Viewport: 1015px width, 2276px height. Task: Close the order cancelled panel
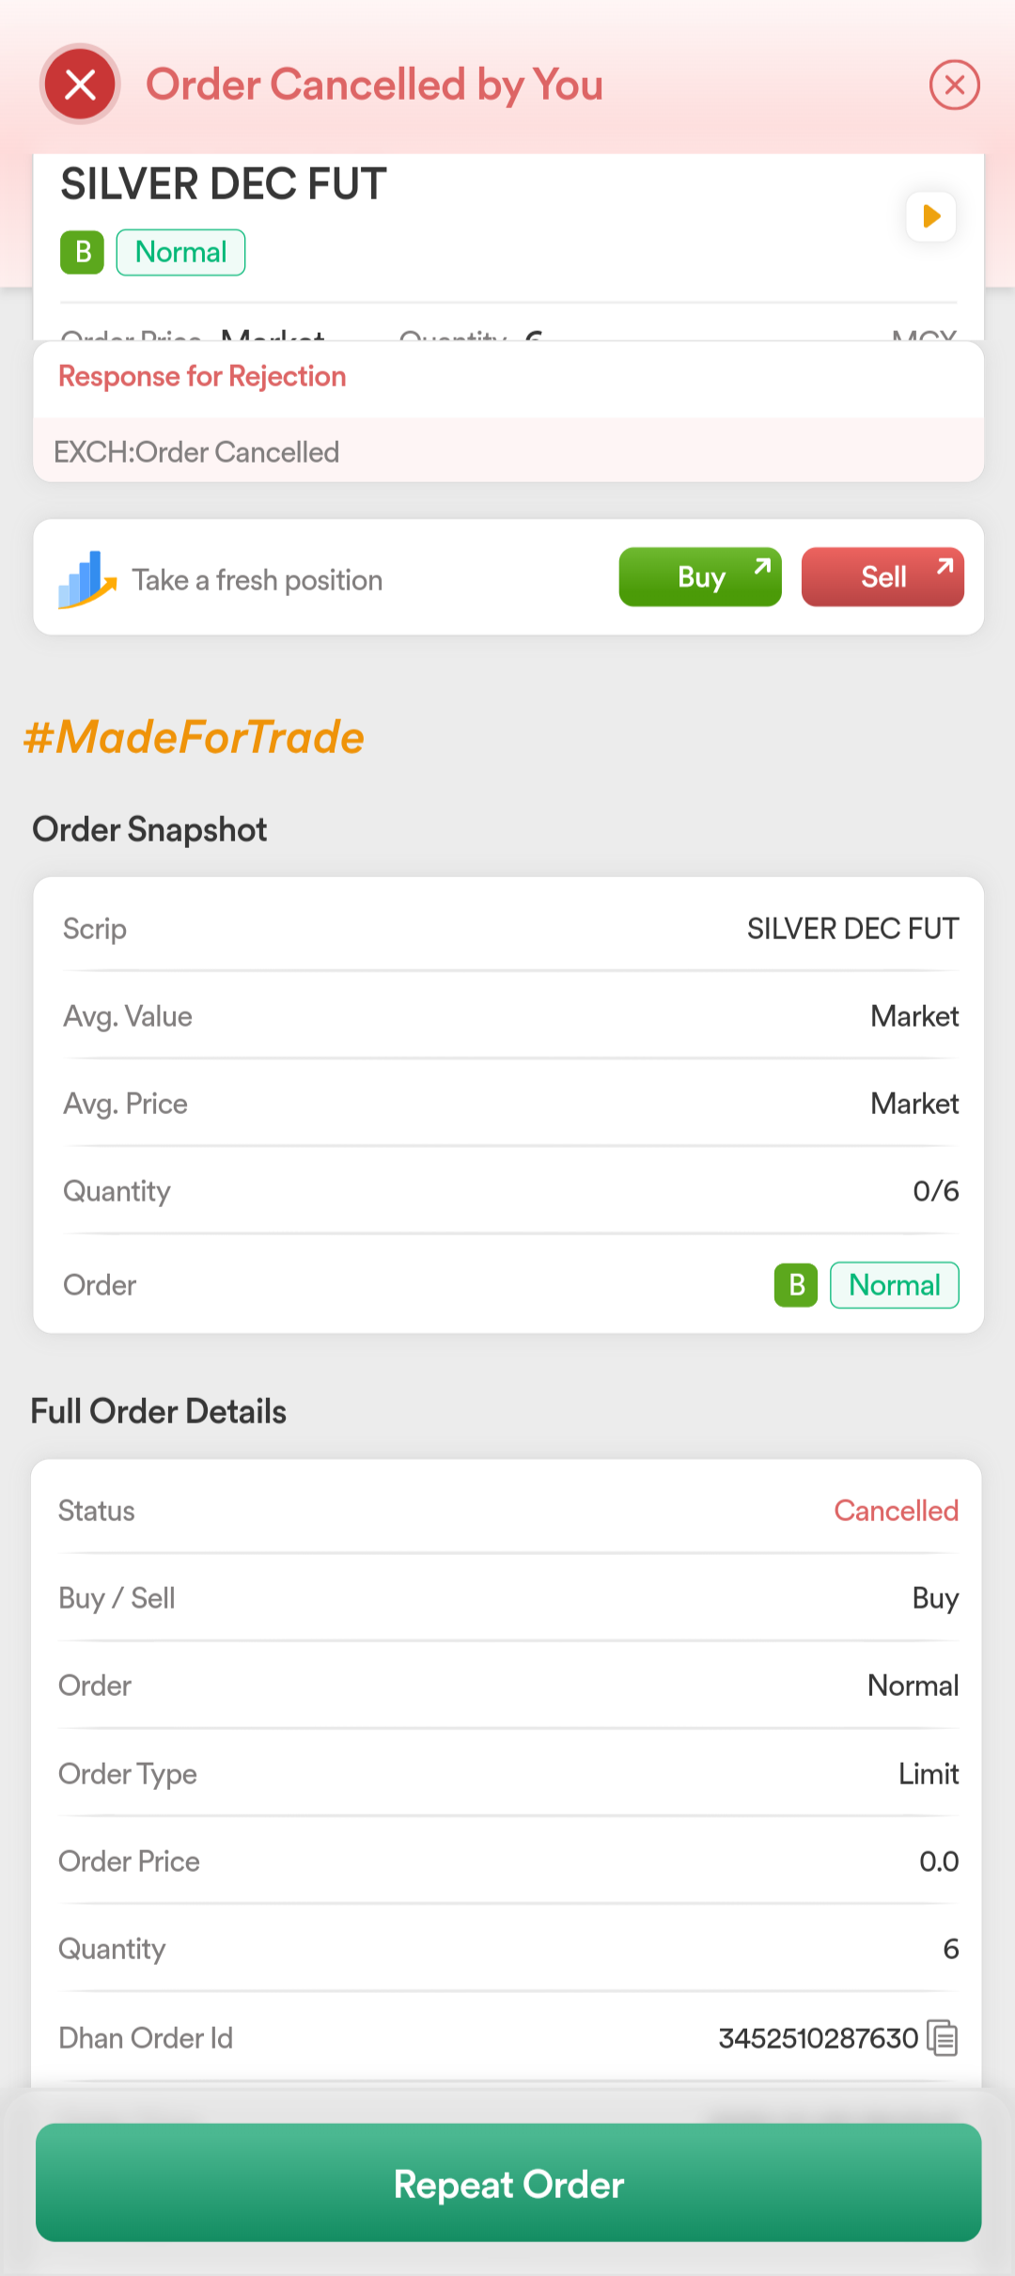coord(954,85)
